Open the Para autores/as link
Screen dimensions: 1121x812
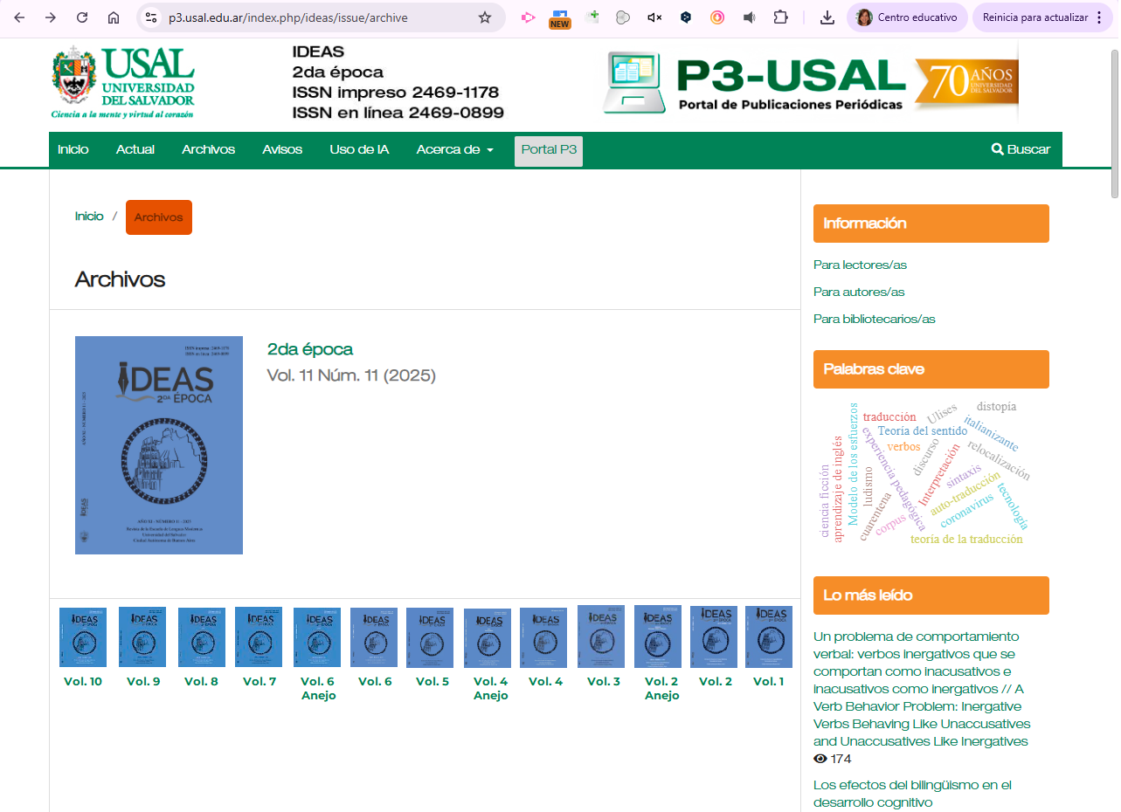tap(858, 292)
